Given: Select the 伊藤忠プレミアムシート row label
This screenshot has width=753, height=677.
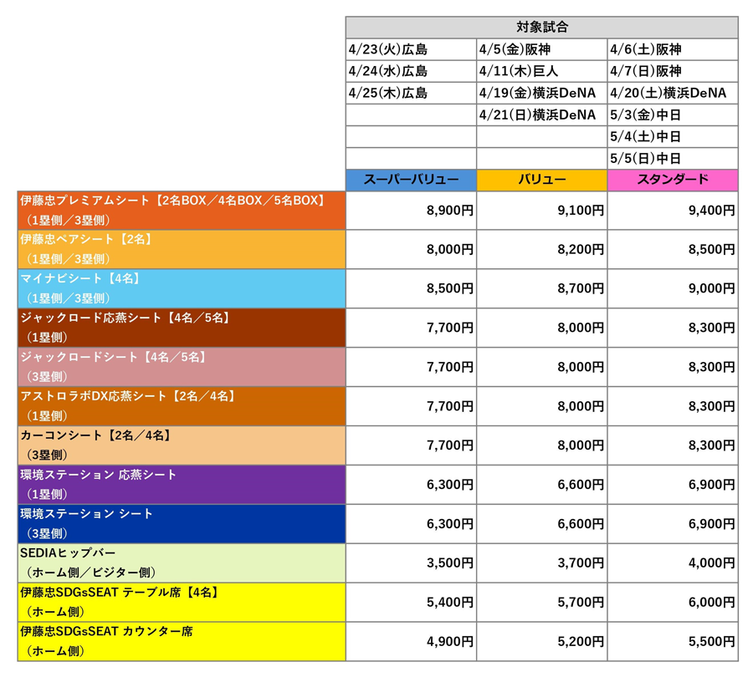Looking at the screenshot, I should point(182,210).
